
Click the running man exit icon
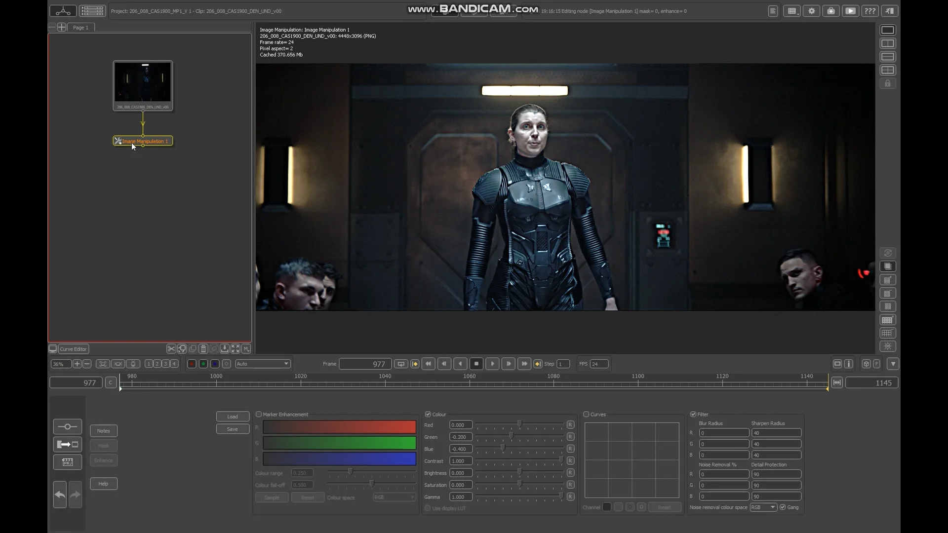pyautogui.click(x=889, y=11)
